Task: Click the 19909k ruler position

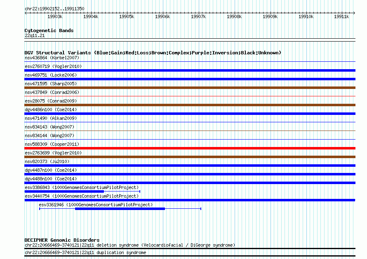Action: point(270,16)
